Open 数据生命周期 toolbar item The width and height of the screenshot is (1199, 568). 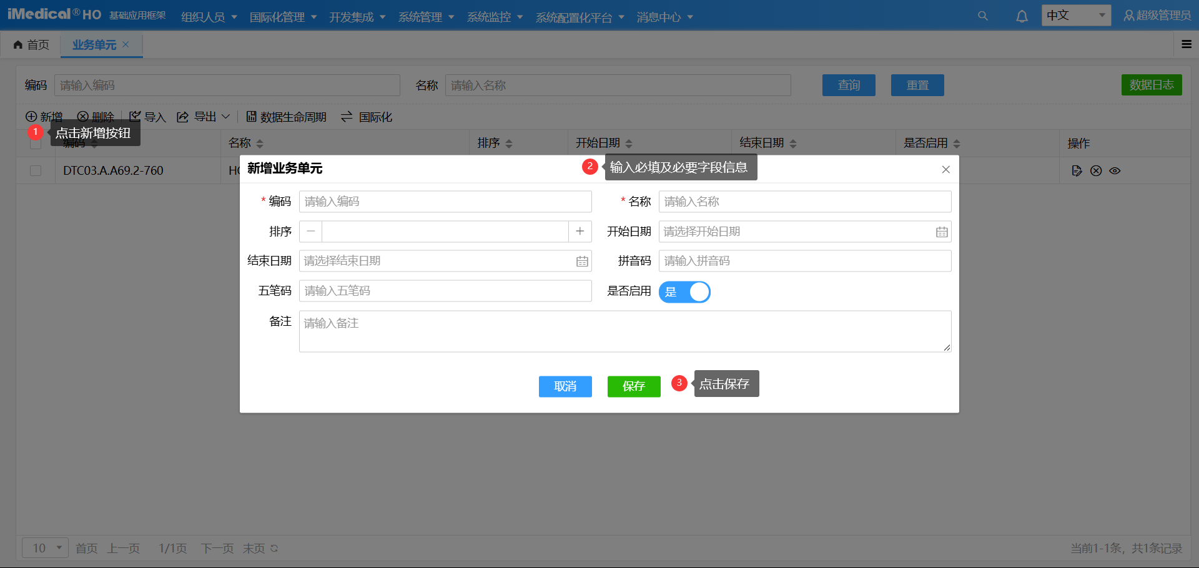[286, 117]
